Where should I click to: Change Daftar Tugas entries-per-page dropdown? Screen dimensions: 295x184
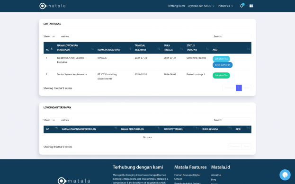tap(55, 36)
